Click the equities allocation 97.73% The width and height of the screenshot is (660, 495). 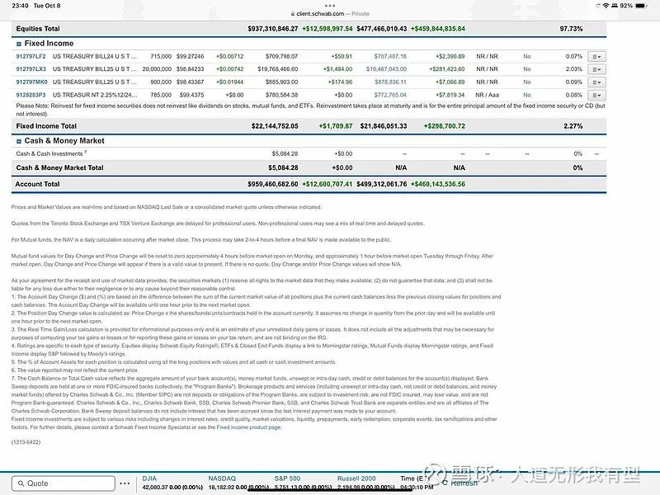pos(571,29)
